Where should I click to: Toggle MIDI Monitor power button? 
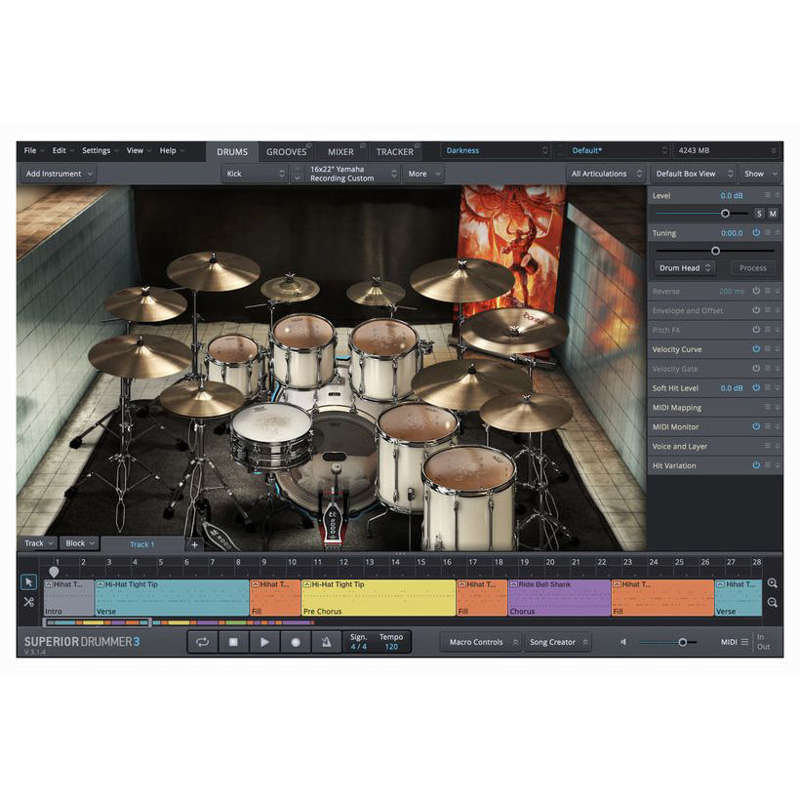[756, 426]
